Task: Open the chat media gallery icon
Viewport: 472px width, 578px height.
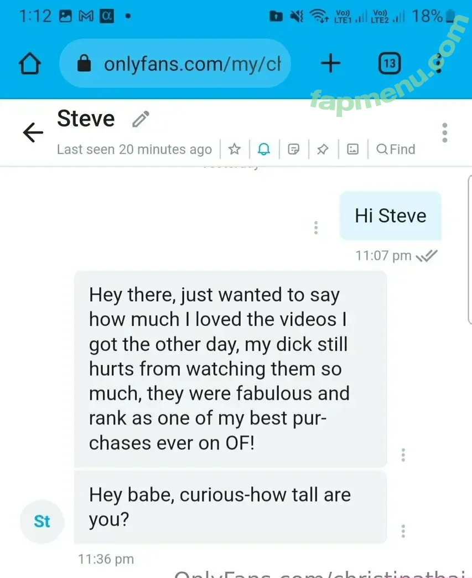Action: [x=352, y=149]
